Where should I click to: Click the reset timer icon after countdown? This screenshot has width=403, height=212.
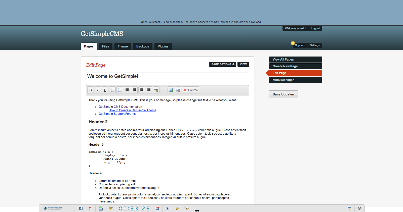click(157, 208)
